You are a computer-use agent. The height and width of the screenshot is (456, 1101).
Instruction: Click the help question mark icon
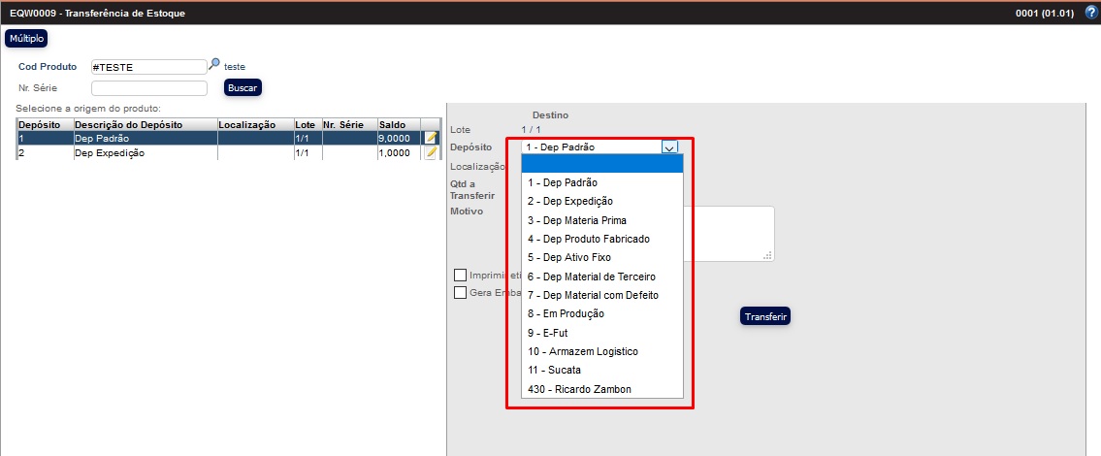(x=1090, y=13)
